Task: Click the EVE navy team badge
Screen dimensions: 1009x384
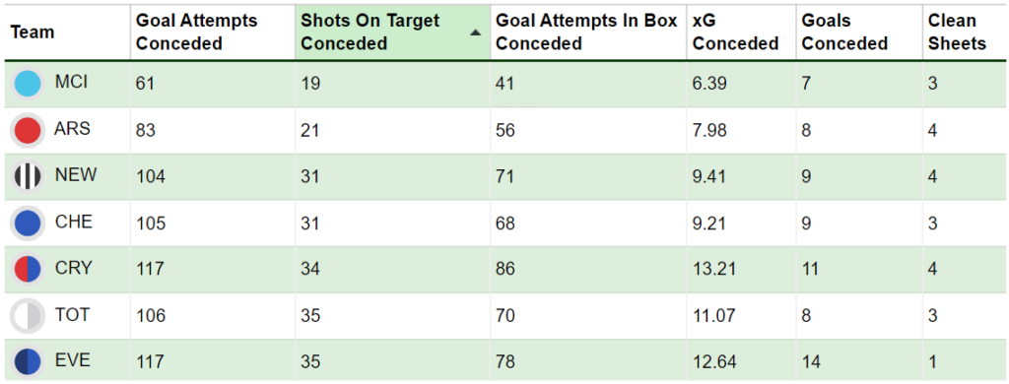Action: [x=28, y=362]
